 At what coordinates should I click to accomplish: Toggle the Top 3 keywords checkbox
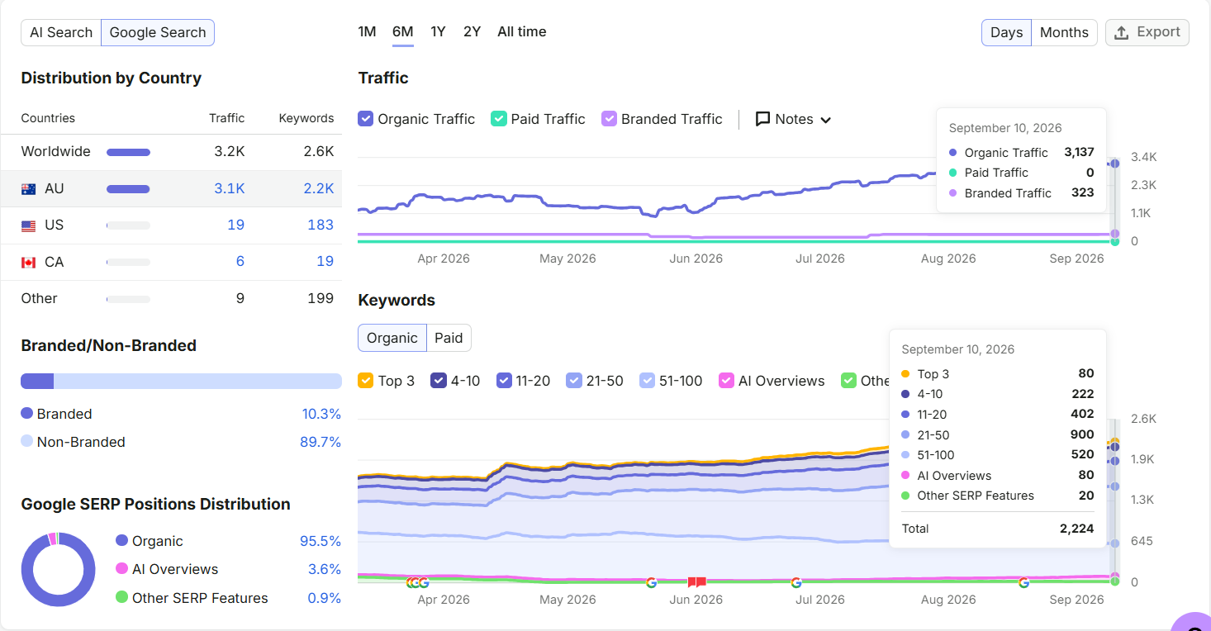(366, 381)
